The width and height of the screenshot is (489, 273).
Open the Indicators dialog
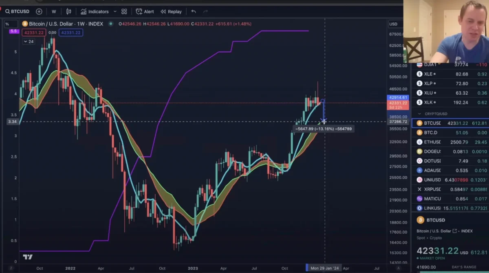click(x=95, y=11)
